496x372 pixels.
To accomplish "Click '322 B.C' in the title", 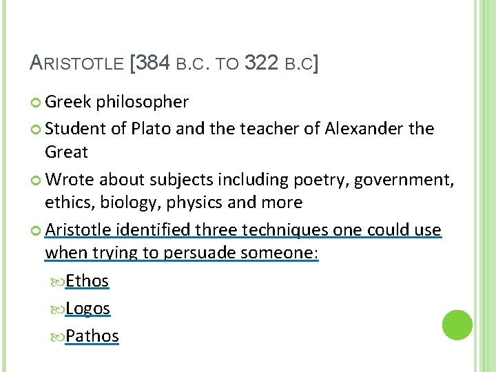I will [x=281, y=63].
